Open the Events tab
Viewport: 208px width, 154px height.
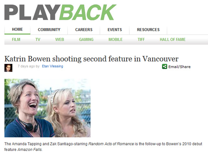pos(115,30)
